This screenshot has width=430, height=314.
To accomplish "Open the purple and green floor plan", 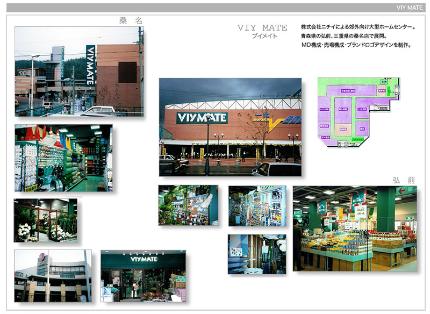I will tap(359, 113).
